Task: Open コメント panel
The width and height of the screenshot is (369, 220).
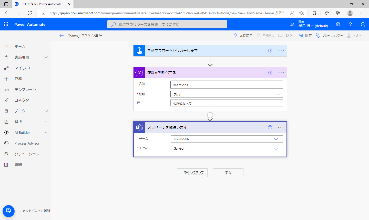Action: 286,36
